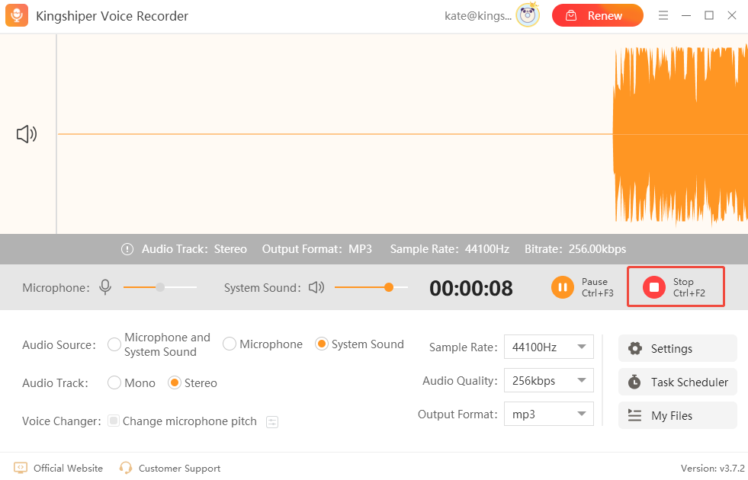
Task: Click the Renew button
Action: tap(597, 16)
